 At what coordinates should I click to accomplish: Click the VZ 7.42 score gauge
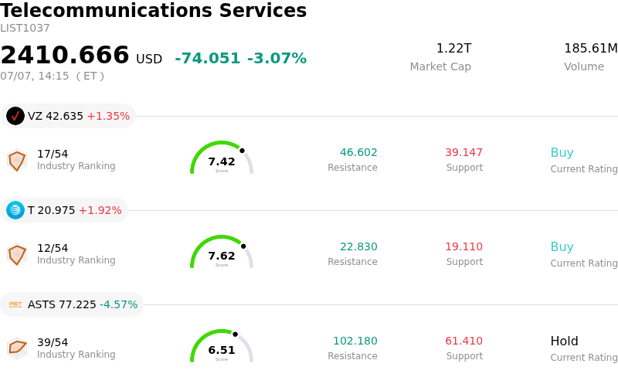point(222,158)
